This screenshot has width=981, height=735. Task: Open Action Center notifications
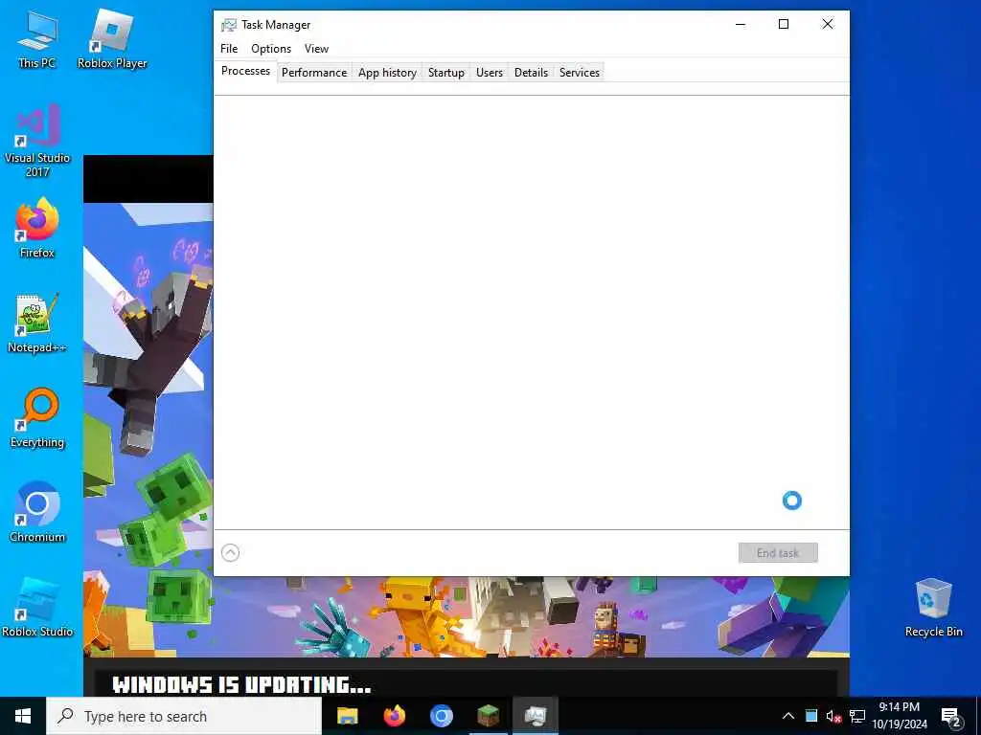(951, 717)
